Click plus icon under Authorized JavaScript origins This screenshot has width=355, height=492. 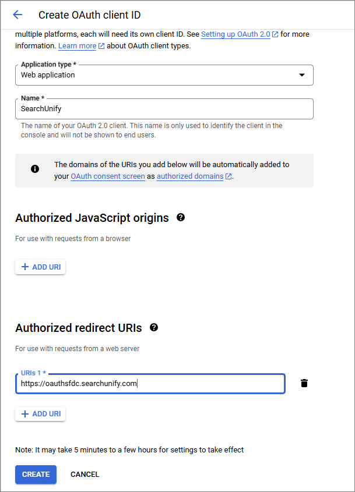pos(24,267)
